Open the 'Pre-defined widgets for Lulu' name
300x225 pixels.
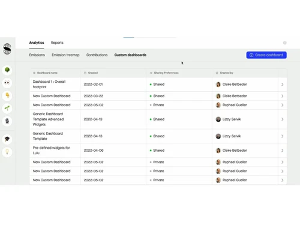(x=51, y=151)
